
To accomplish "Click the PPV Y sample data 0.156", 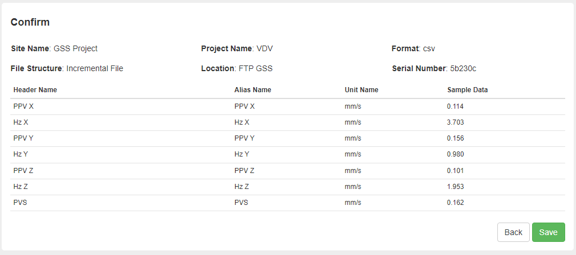I will [x=456, y=138].
